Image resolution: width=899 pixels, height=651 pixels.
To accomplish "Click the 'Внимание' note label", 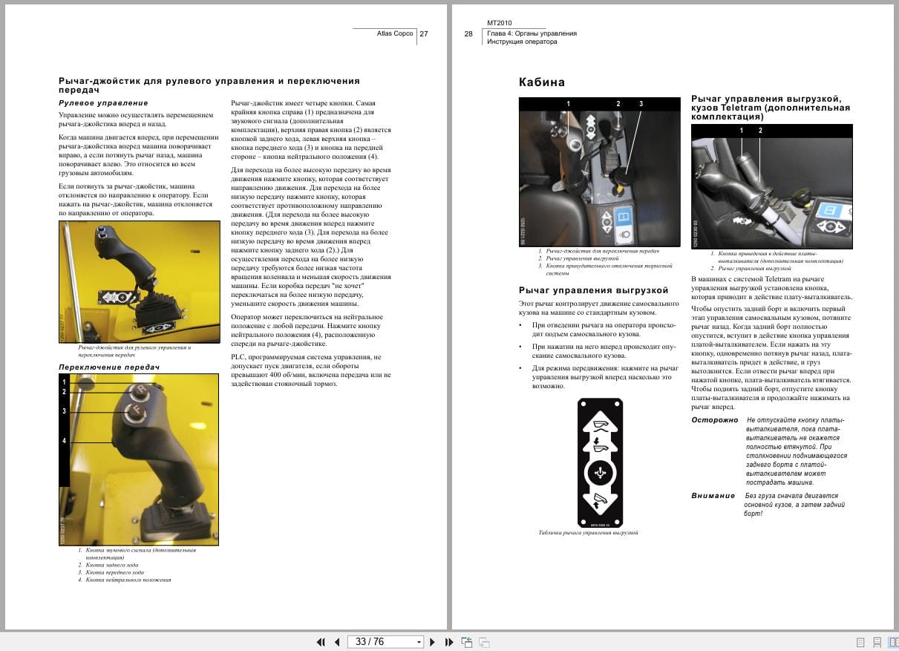I will (713, 496).
